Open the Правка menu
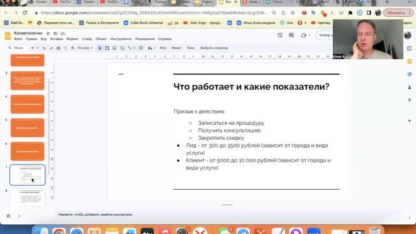Image resolution: width=416 pixels, height=234 pixels. pyautogui.click(x=31, y=39)
